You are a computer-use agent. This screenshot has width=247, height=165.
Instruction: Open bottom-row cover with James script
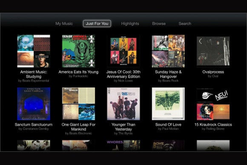[x=78, y=145]
